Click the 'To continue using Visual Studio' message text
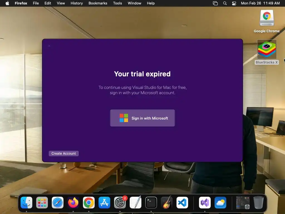This screenshot has width=285, height=214. point(142,90)
